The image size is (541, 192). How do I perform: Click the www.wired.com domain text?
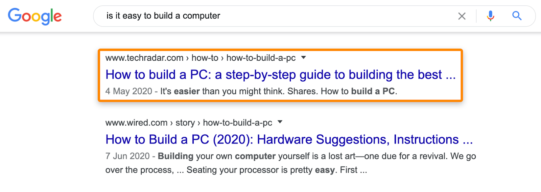click(137, 123)
